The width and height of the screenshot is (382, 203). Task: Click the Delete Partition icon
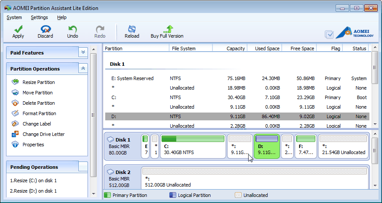pos(15,103)
